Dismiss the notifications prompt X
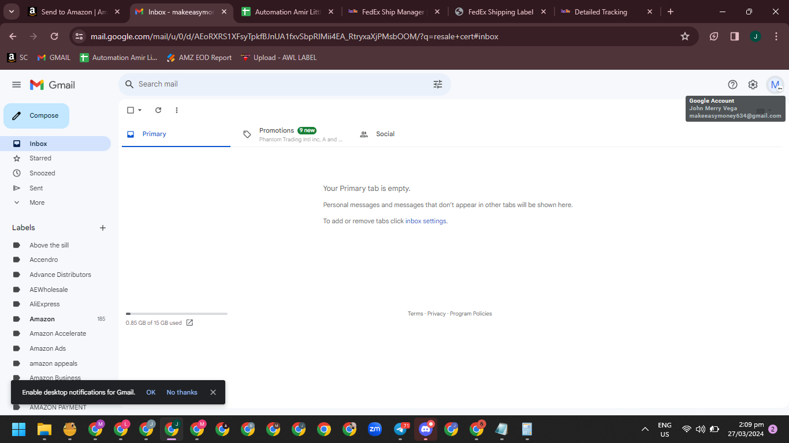This screenshot has width=789, height=443. point(213,392)
